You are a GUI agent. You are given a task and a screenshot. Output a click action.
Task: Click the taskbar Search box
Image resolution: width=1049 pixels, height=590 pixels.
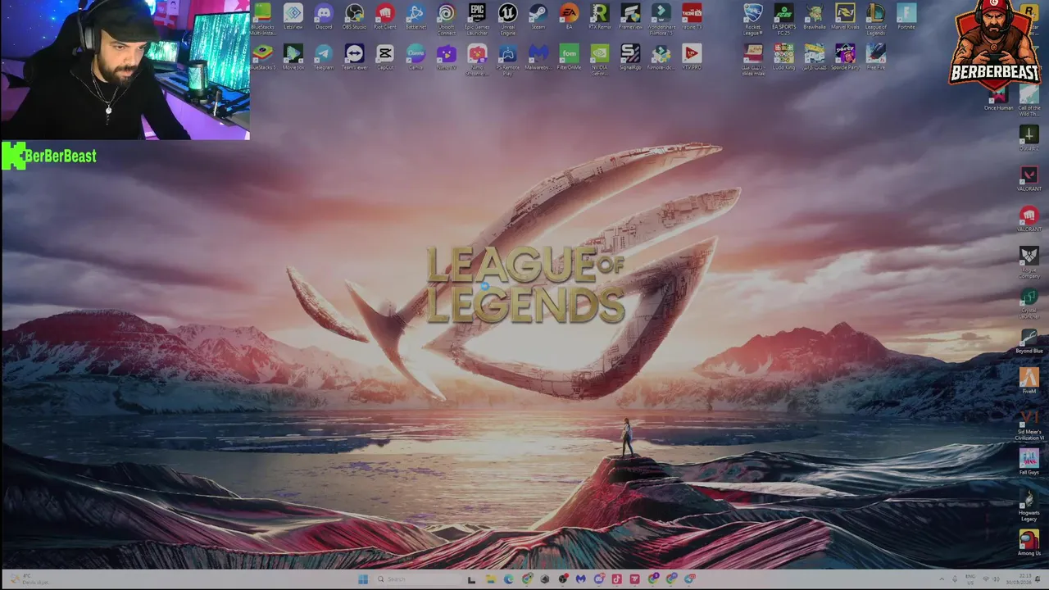point(418,579)
